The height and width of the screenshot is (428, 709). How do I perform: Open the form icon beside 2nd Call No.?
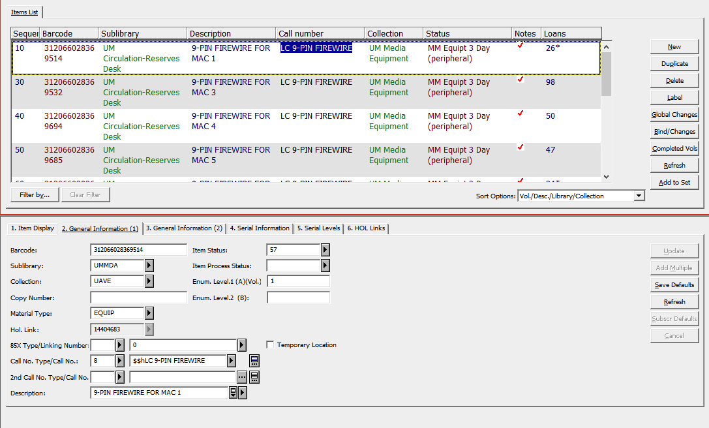[254, 377]
